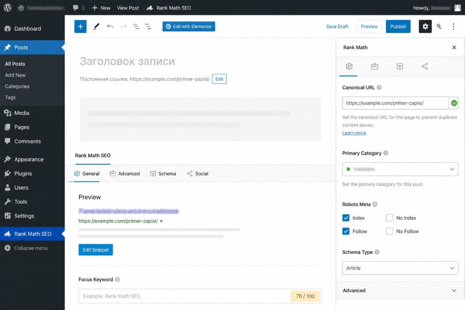Open Dashboard in admin menu
The image size is (465, 310).
click(x=32, y=29)
